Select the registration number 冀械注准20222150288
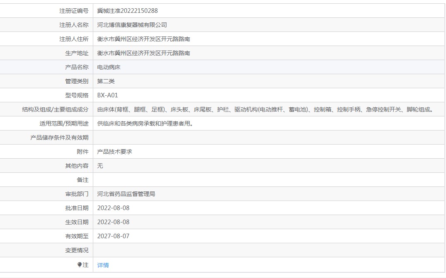446x278 pixels. [127, 11]
